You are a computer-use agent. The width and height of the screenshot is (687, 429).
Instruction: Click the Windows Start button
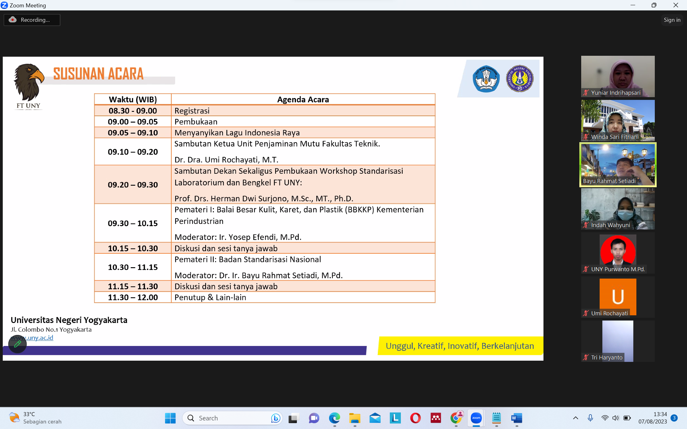170,418
